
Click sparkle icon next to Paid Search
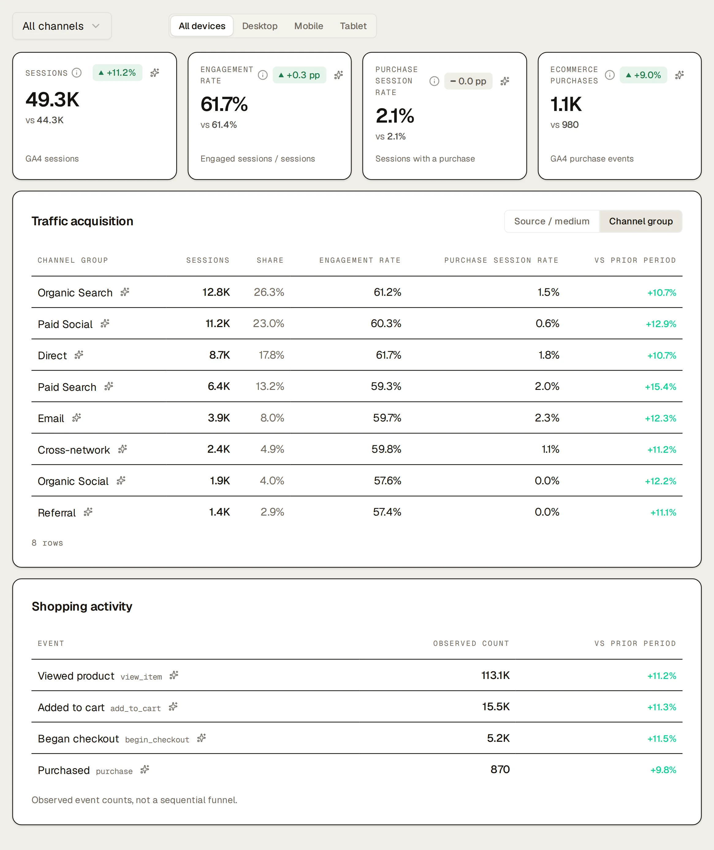pos(109,386)
